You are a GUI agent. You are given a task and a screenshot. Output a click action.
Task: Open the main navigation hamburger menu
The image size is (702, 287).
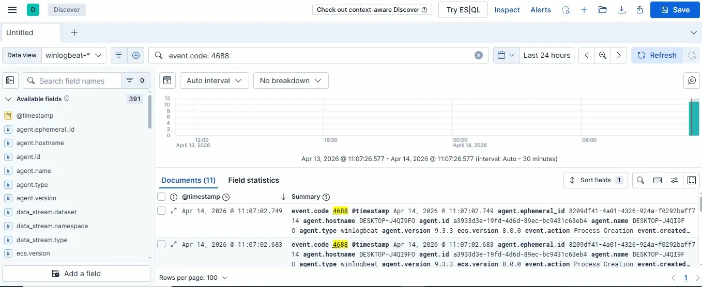pyautogui.click(x=12, y=9)
